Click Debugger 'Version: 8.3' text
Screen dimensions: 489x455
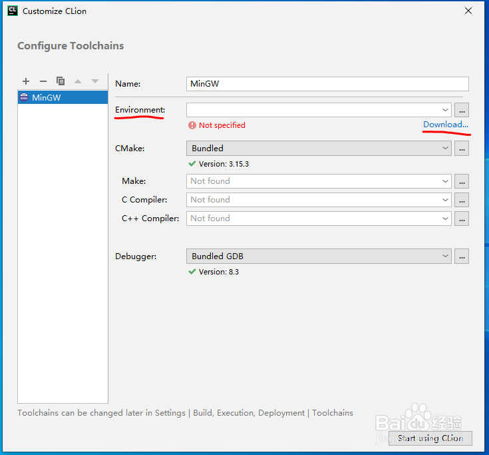[219, 272]
